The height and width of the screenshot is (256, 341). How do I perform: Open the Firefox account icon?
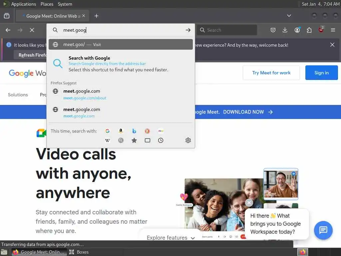[297, 30]
